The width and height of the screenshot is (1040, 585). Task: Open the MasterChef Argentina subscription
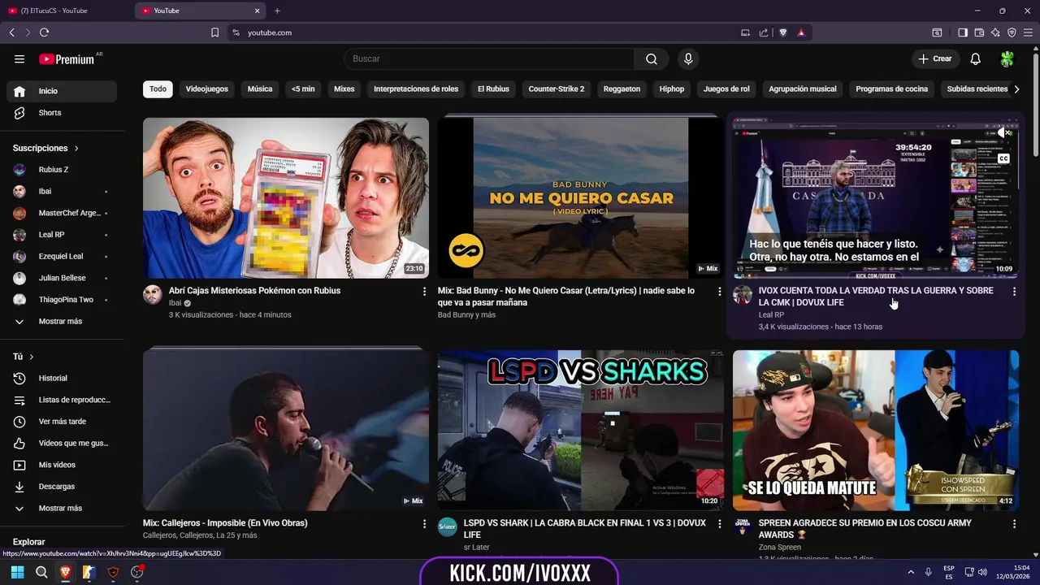click(63, 213)
